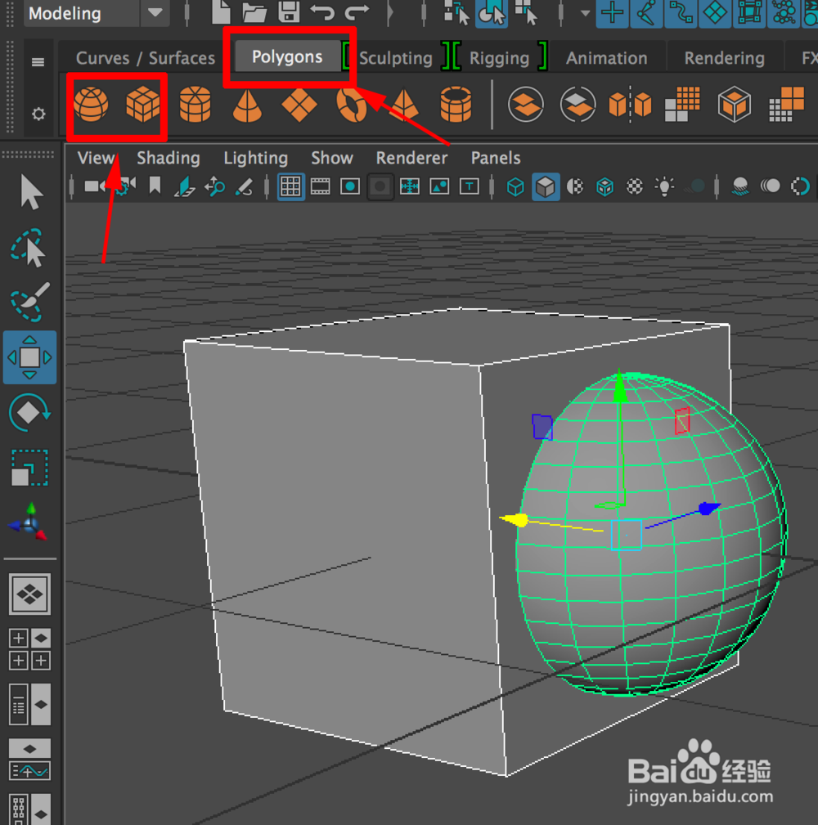Click the Mirror geometry shelf icon
This screenshot has height=825, width=818.
pos(630,105)
